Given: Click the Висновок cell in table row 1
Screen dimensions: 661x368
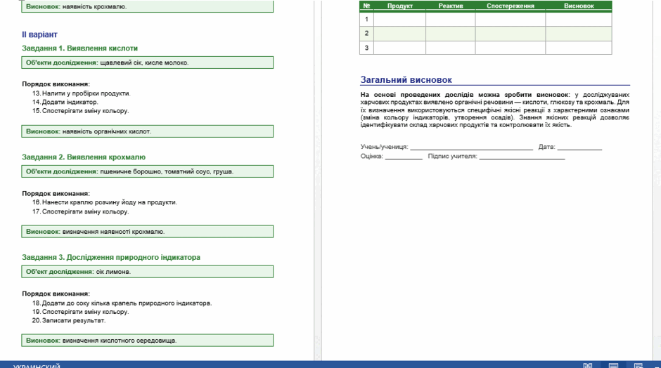Looking at the screenshot, I should pos(578,20).
